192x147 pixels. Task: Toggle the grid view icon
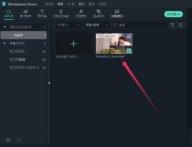[x=181, y=25]
